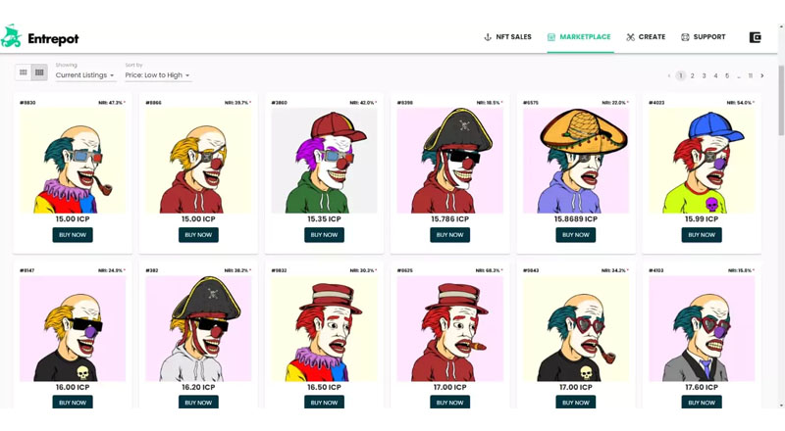The height and width of the screenshot is (431, 785).
Task: Open the heart-glasses clown with pipe image
Action: point(576,328)
